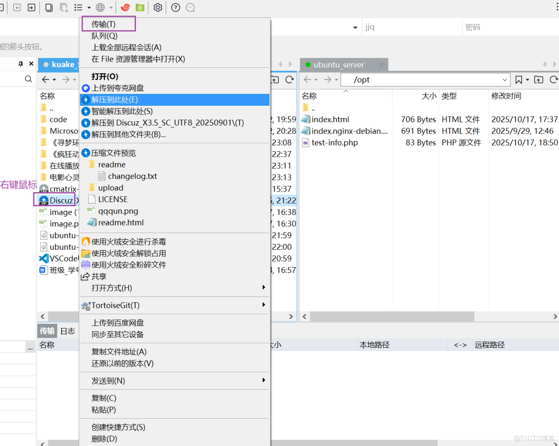Select 解压到此处(E) in context menu
The height and width of the screenshot is (446, 559).
coord(115,100)
